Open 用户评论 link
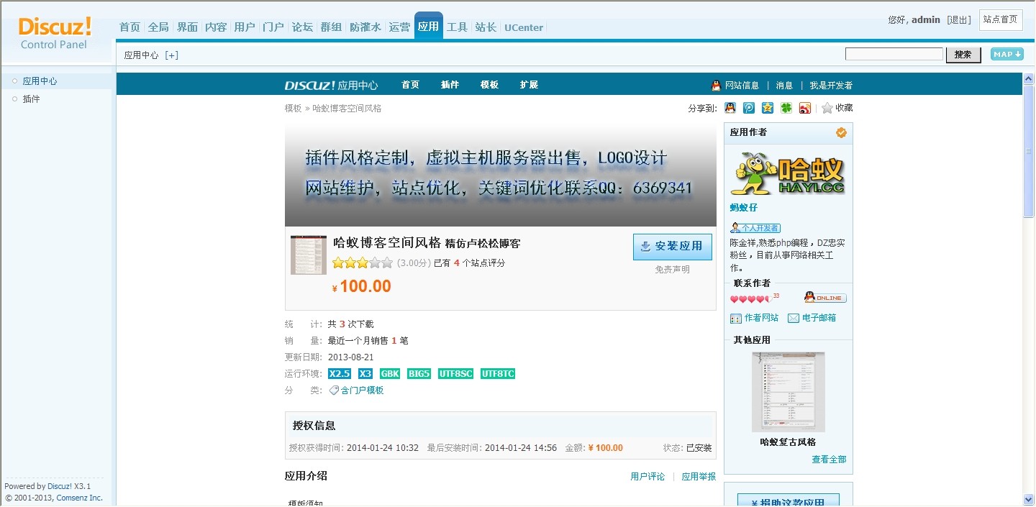The width and height of the screenshot is (1036, 507). coord(647,477)
